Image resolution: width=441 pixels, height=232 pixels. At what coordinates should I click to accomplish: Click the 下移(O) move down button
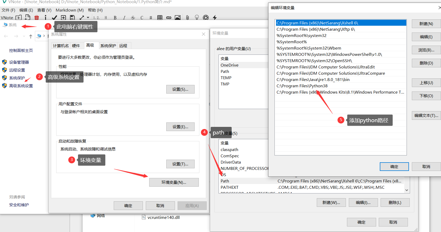tap(426, 96)
